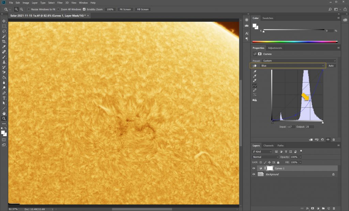
Task: Select the Crop tool
Action: point(4,41)
